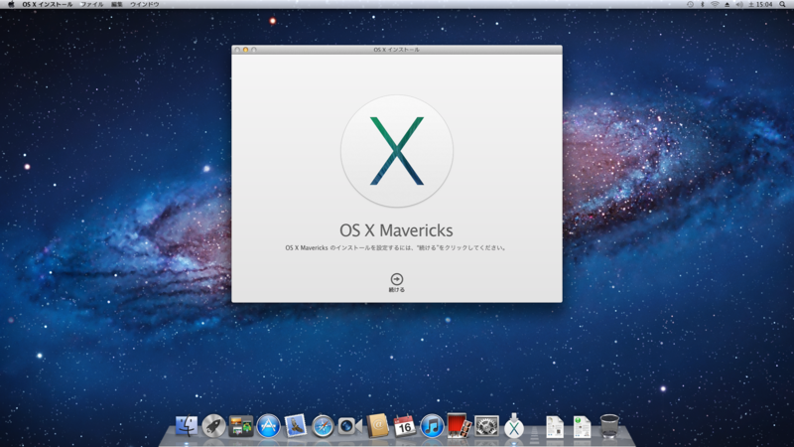Image resolution: width=794 pixels, height=447 pixels.
Task: Open Mail eagle stamp icon in Dock
Action: [x=295, y=426]
